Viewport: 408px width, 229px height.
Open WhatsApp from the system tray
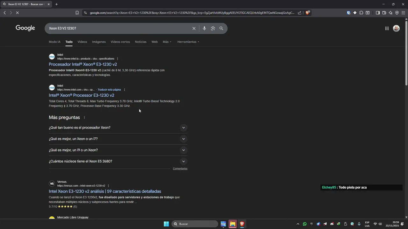pyautogui.click(x=305, y=224)
